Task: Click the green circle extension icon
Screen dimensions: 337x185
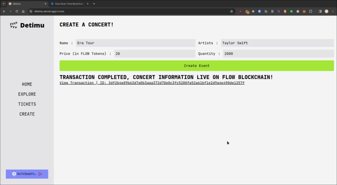Action: 291,11
